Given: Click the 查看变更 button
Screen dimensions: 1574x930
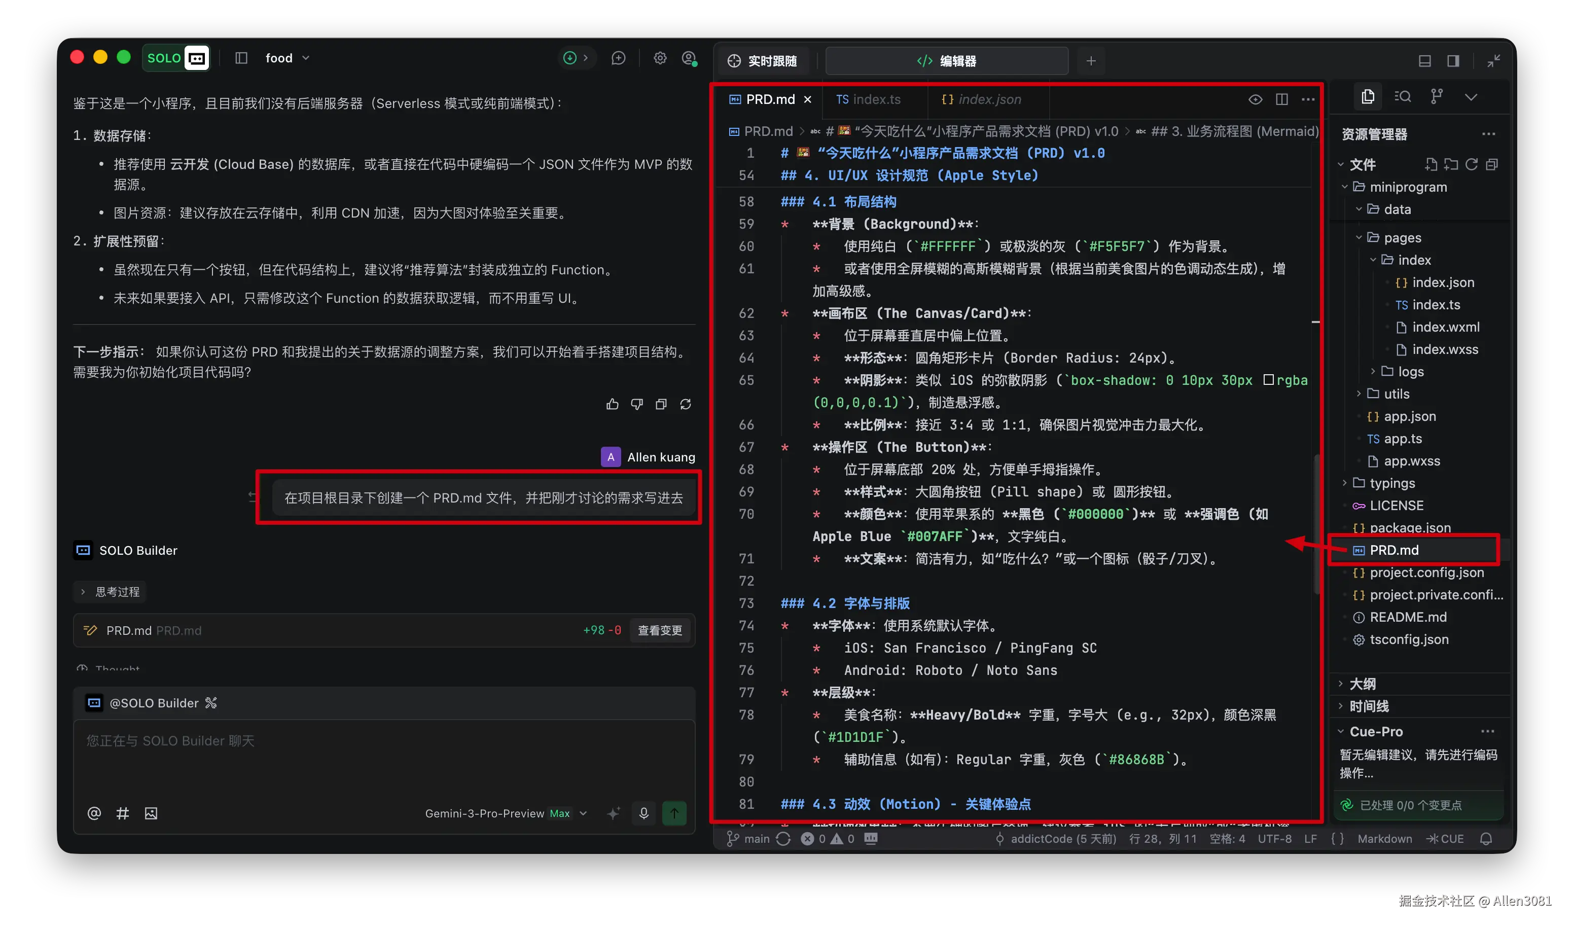Looking at the screenshot, I should pos(659,630).
